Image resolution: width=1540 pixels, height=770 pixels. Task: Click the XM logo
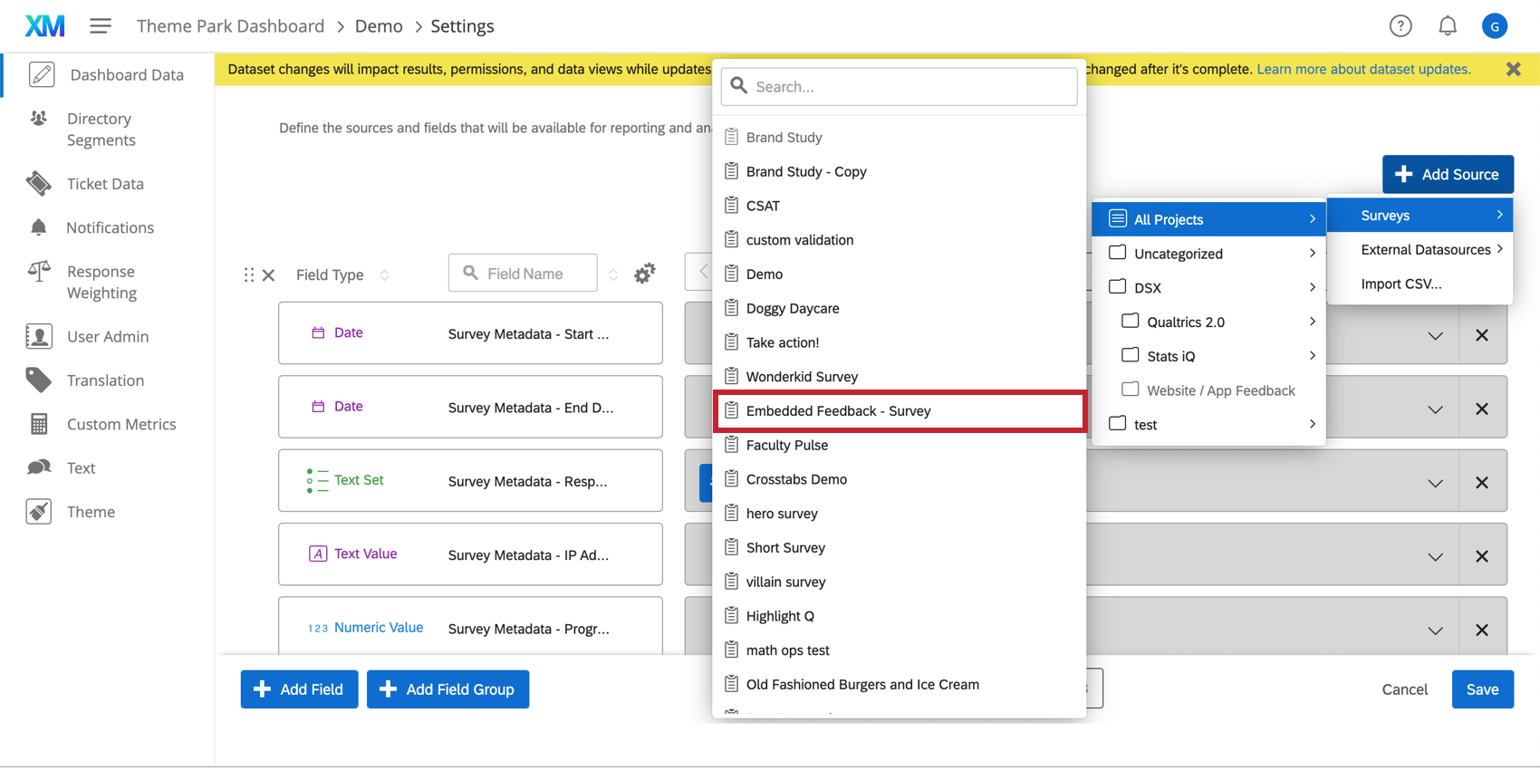(x=44, y=26)
